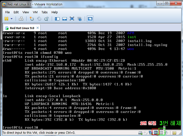
Task: Open the power options dropdown arrow
Action: pyautogui.click(x=11, y=19)
